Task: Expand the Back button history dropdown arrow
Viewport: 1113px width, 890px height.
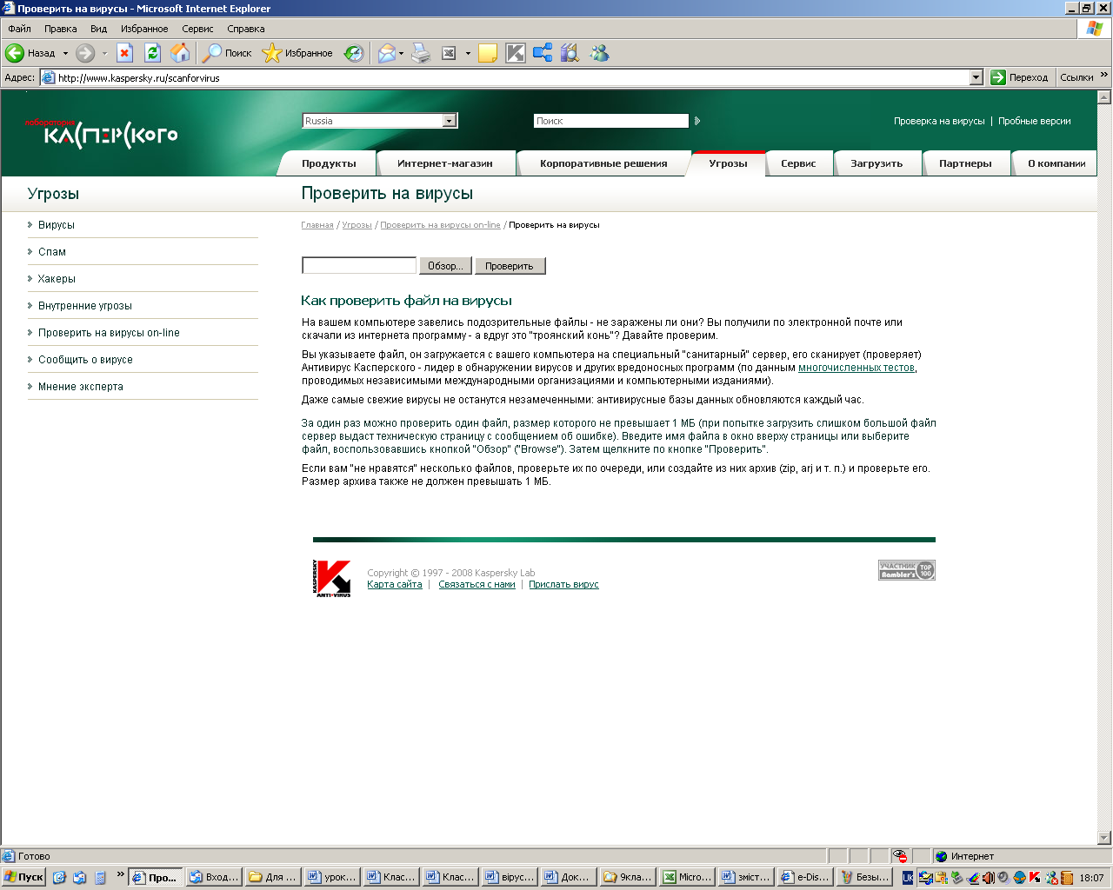Action: tap(65, 53)
